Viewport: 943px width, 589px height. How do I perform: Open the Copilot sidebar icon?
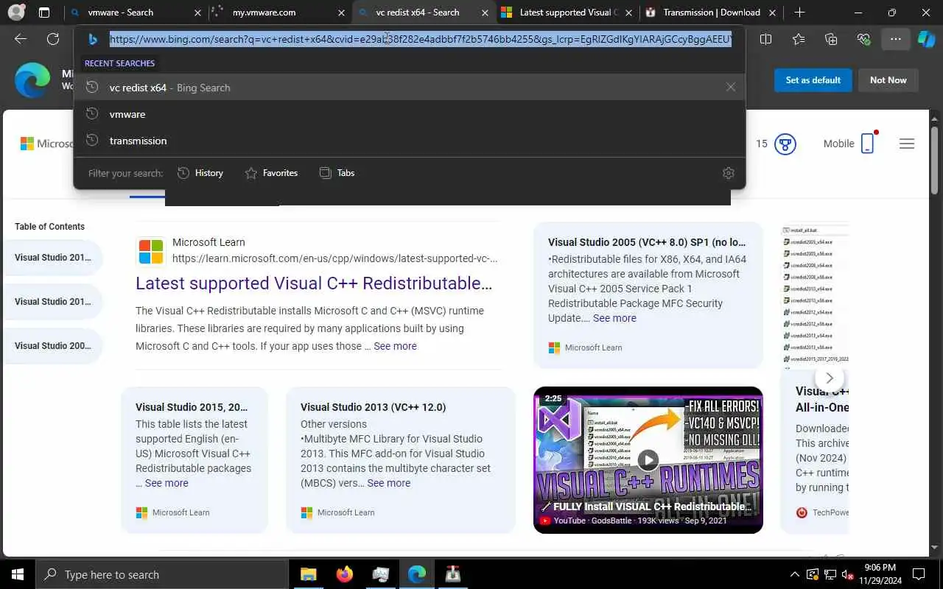point(926,40)
